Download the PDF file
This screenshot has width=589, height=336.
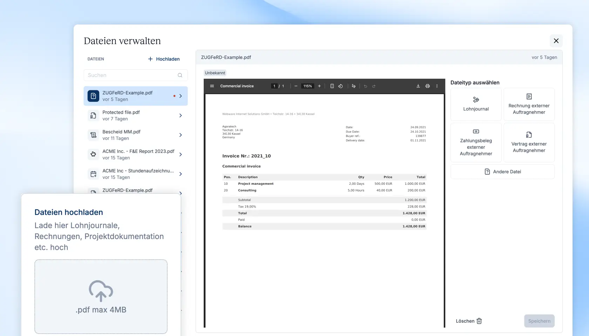click(x=418, y=86)
